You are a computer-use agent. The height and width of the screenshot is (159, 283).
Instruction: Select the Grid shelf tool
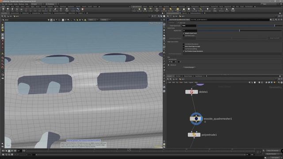click(x=21, y=9)
